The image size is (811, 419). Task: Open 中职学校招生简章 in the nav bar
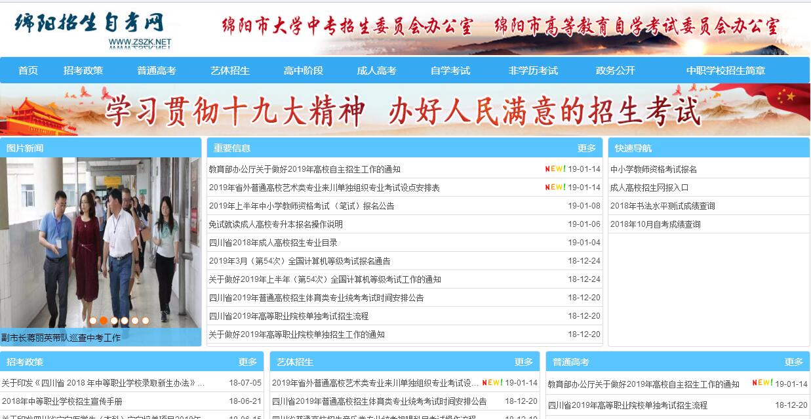(726, 71)
